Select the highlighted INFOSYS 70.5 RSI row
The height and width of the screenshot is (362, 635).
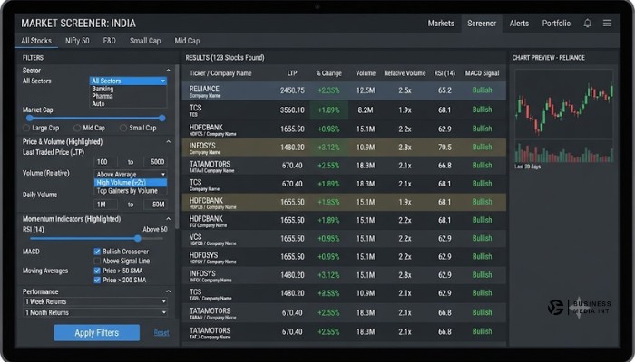(344, 148)
